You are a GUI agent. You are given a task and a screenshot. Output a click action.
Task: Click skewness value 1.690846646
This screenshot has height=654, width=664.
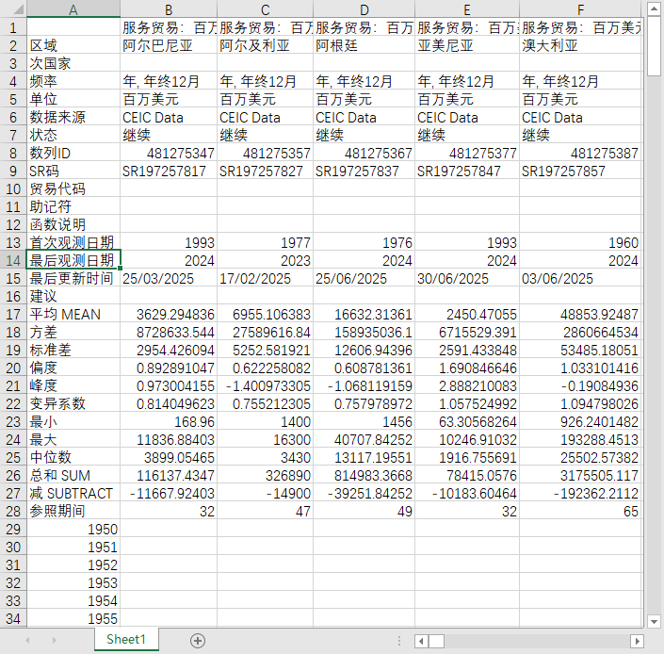467,368
